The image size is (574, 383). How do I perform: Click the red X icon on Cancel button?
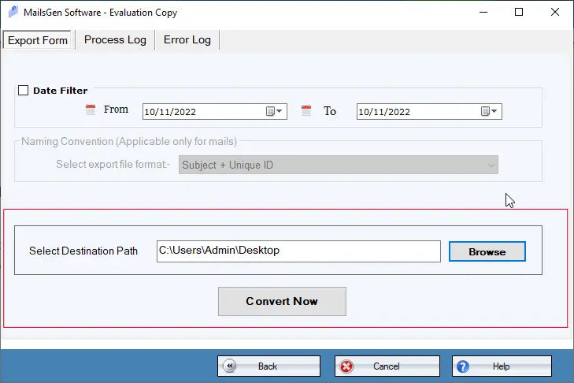pos(346,366)
